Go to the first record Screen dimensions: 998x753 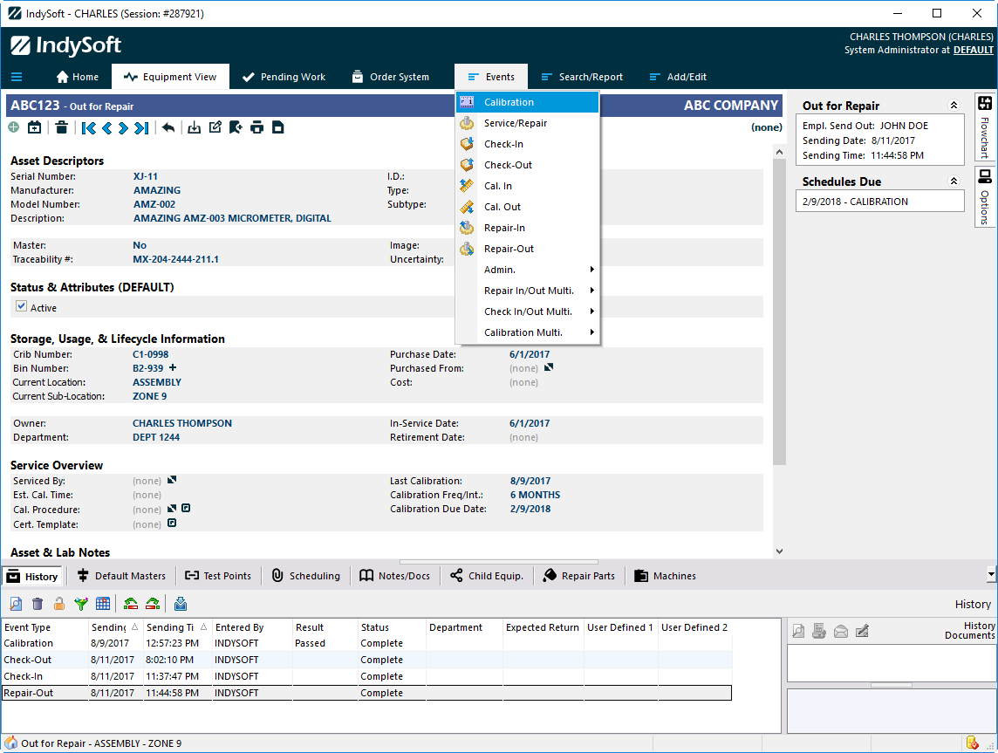(88, 128)
